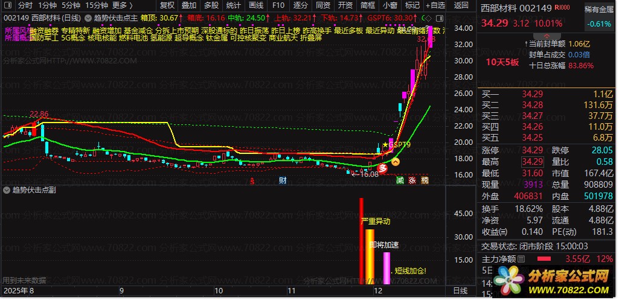Click the red 多 signal icon on chart
Screen dimensions: 619x300
click(382, 167)
